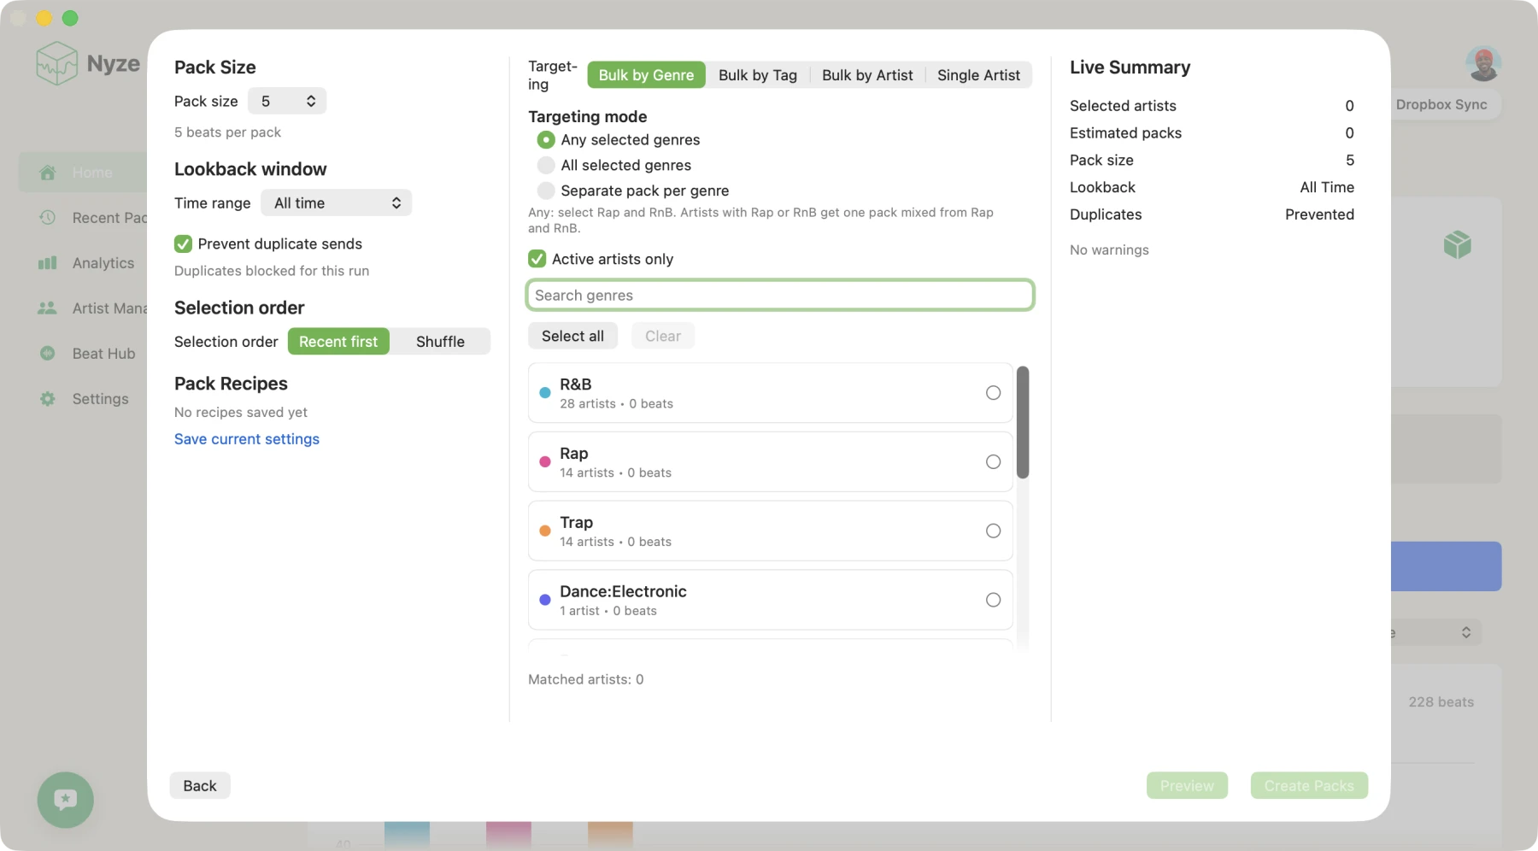The width and height of the screenshot is (1538, 851).
Task: Click Select all genres button
Action: point(572,336)
